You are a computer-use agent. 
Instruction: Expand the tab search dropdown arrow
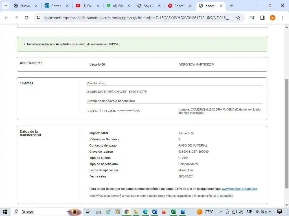coord(5,6)
